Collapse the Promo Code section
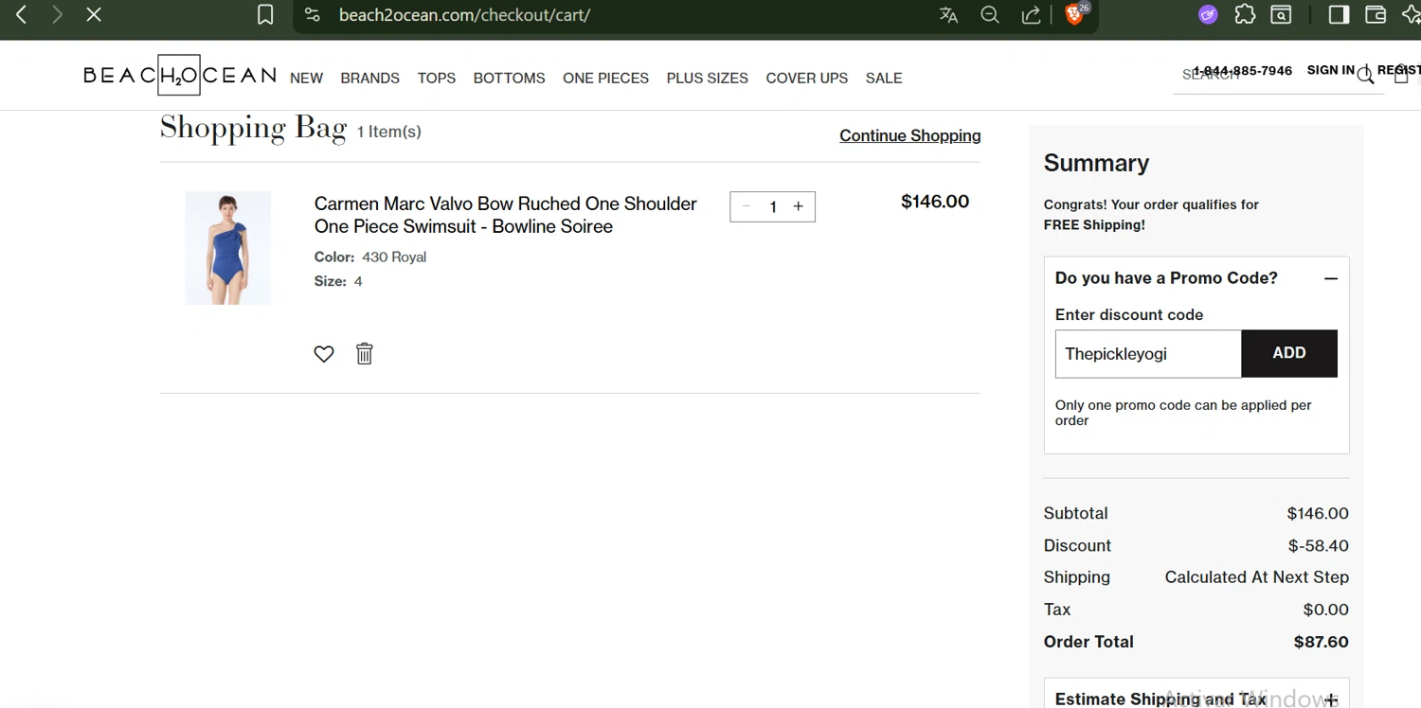This screenshot has width=1421, height=708. pos(1331,278)
